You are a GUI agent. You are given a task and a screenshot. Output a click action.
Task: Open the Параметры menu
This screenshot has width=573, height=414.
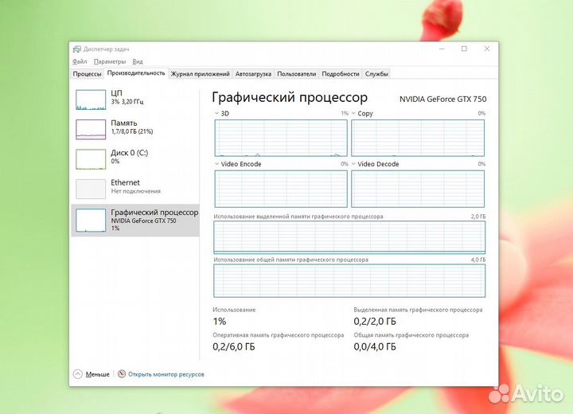tap(110, 61)
